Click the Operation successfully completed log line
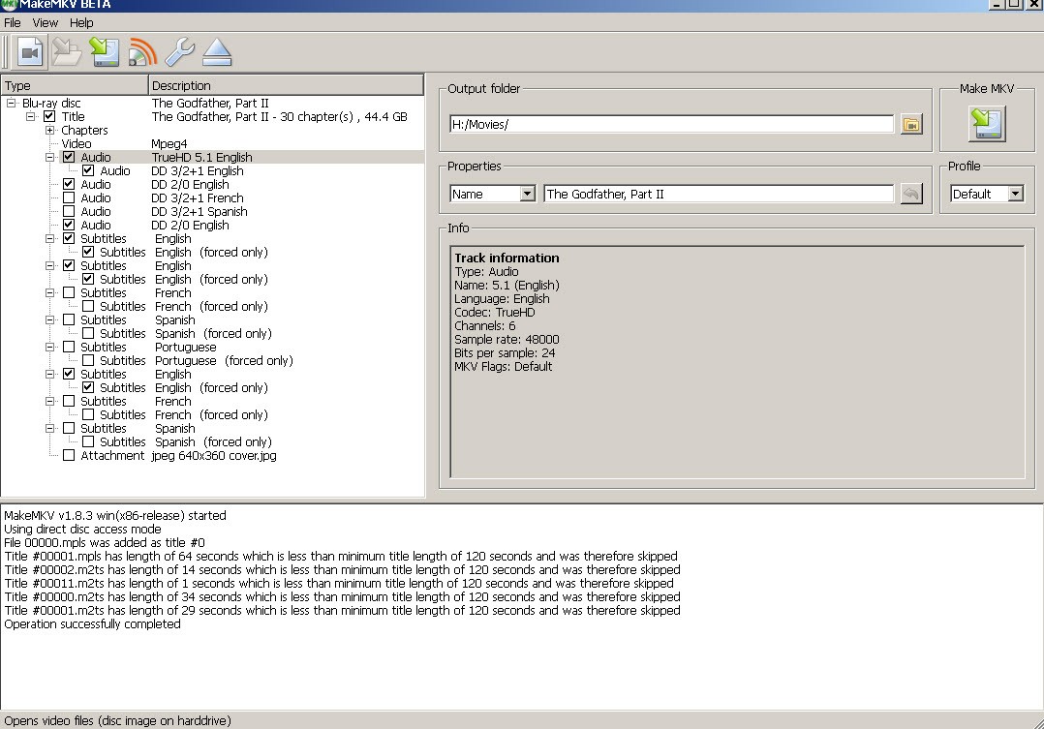 point(93,623)
